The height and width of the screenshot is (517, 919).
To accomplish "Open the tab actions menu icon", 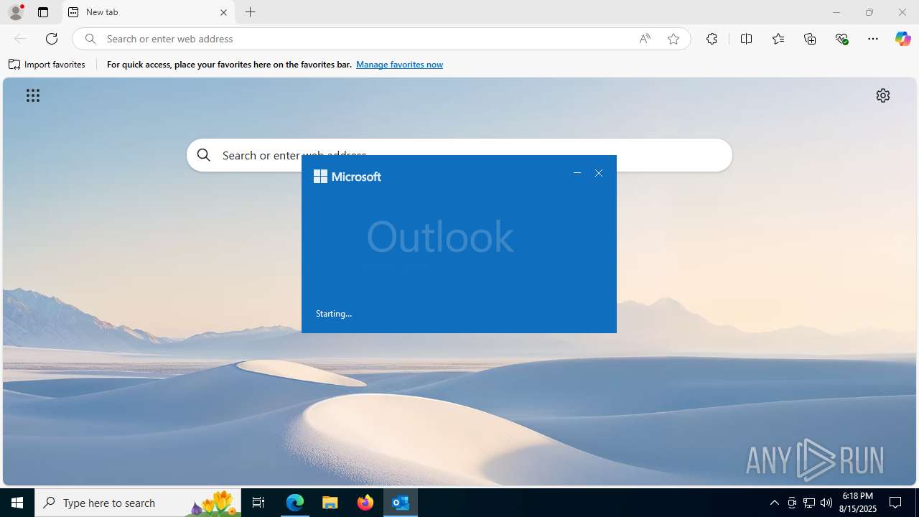I will (43, 12).
